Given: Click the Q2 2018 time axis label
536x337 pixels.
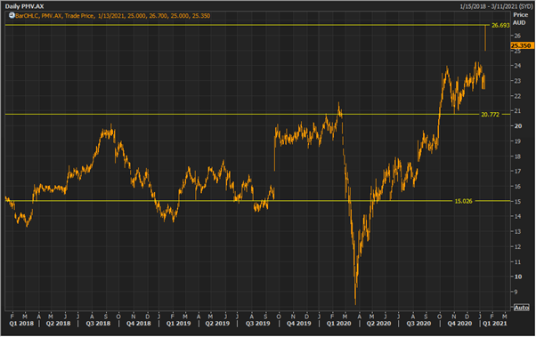Looking at the screenshot, I should point(58,324).
